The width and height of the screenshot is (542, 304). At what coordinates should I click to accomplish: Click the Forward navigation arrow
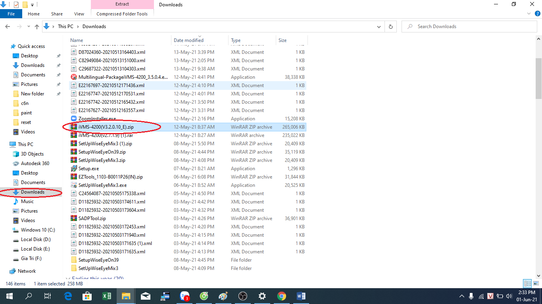[19, 27]
